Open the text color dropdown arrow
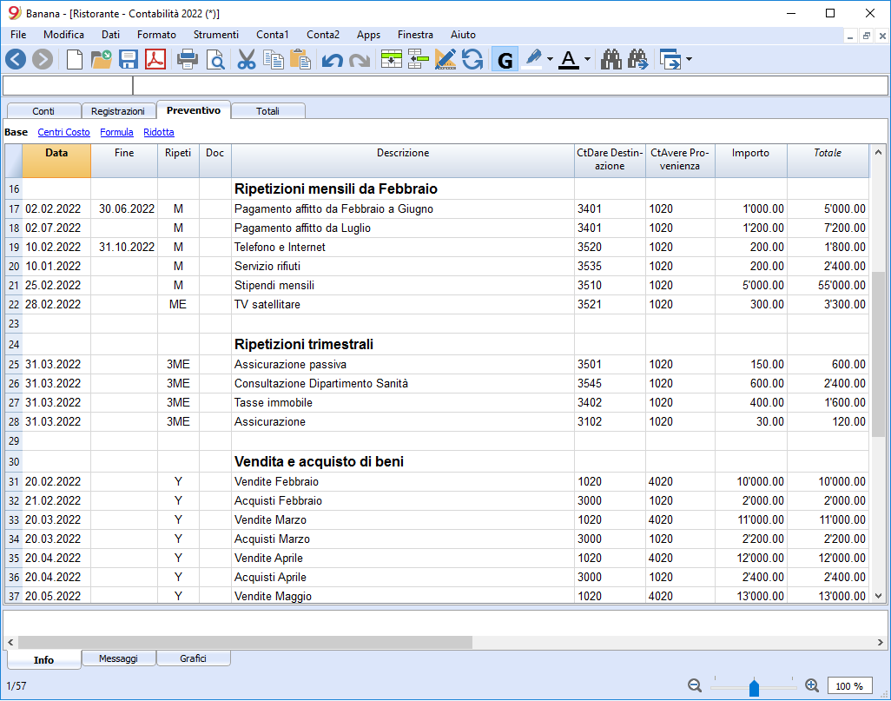The height and width of the screenshot is (701, 891). 587,59
